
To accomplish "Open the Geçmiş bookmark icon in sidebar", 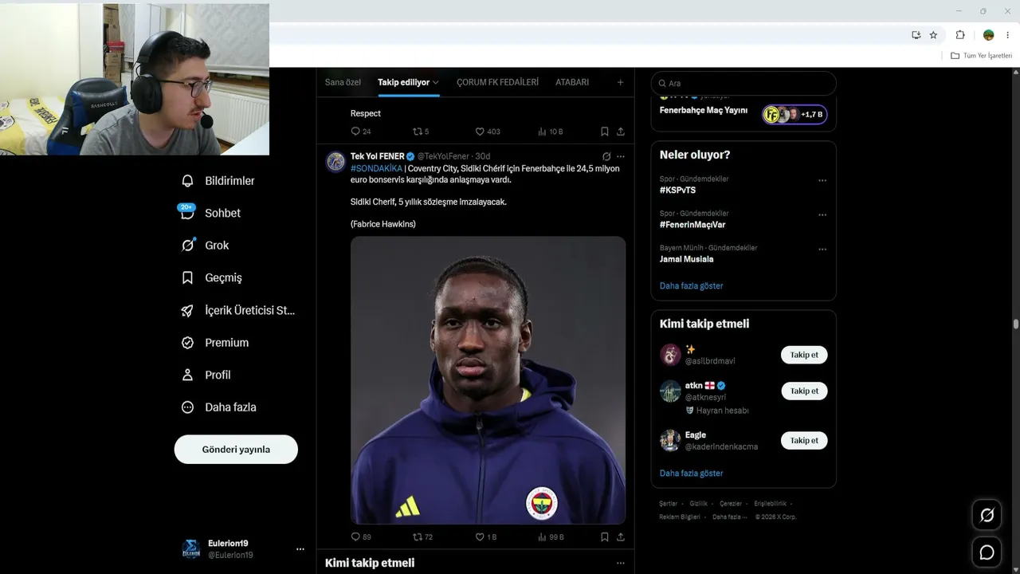I will click(x=187, y=277).
